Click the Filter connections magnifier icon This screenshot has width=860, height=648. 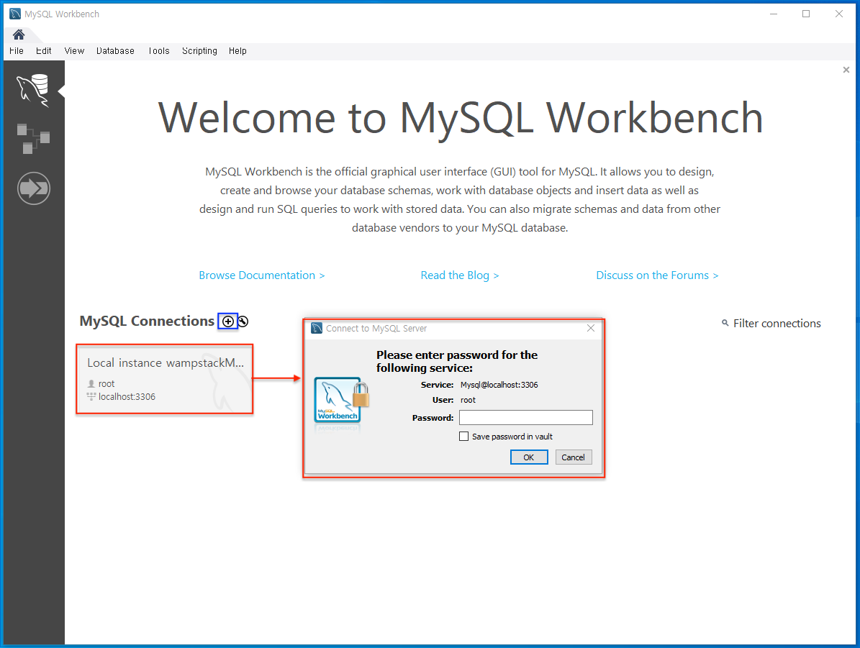[x=725, y=324]
